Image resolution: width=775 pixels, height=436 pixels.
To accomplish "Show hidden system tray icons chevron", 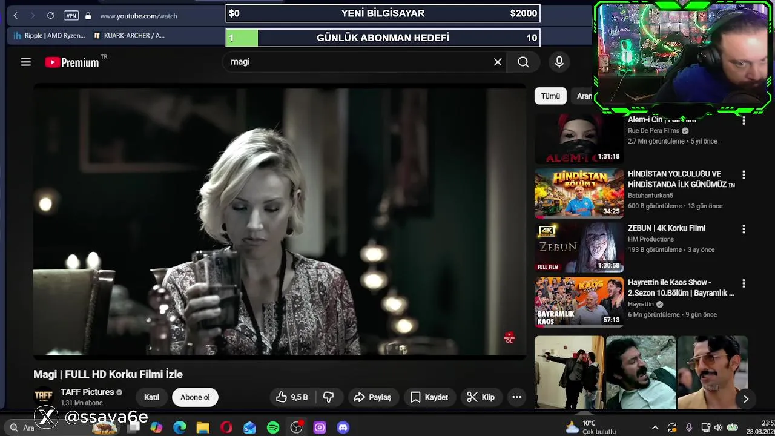I will [655, 428].
